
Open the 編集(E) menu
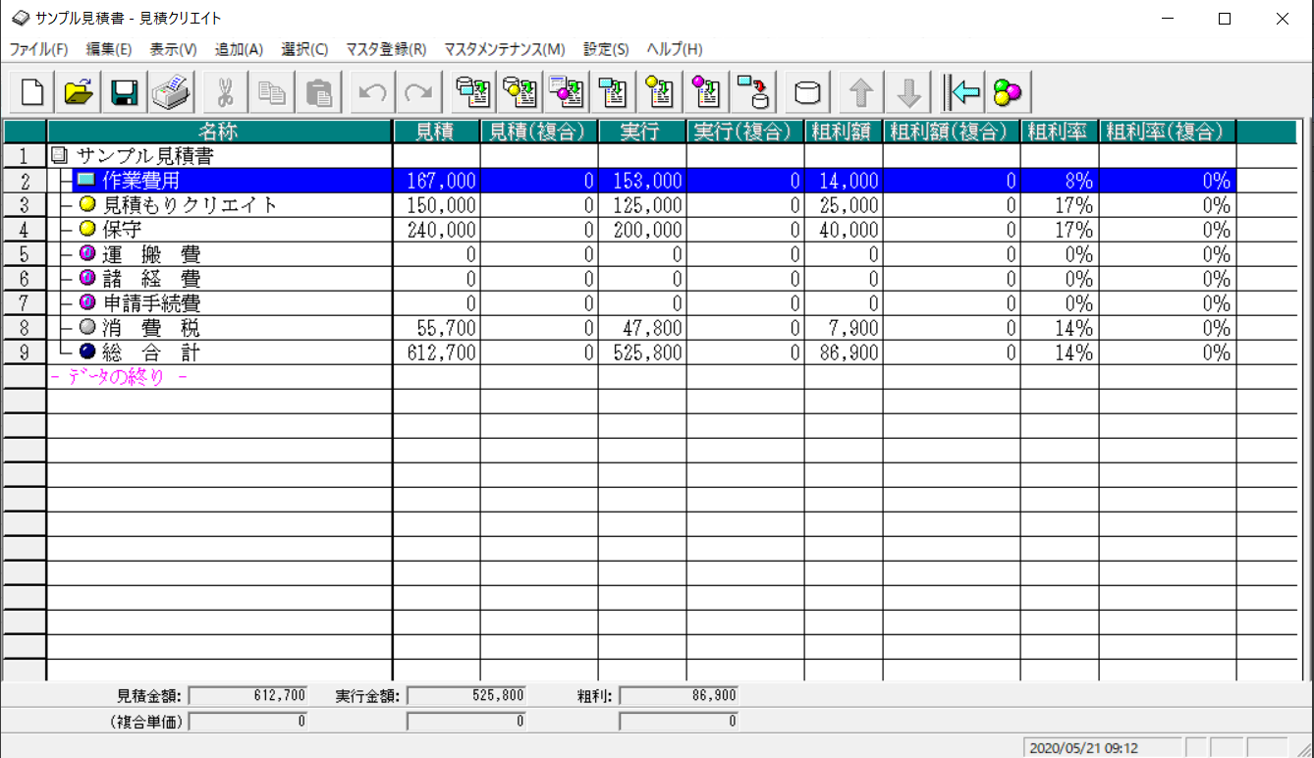point(108,49)
